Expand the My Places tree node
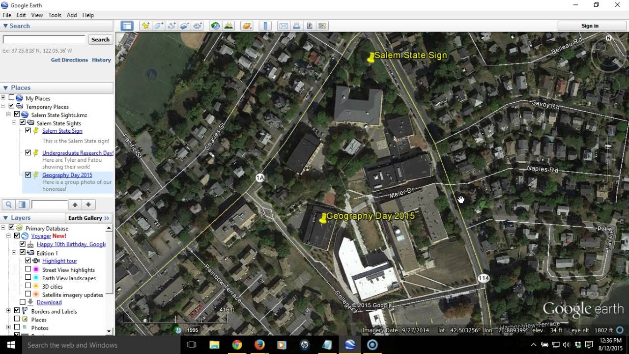 [3, 98]
